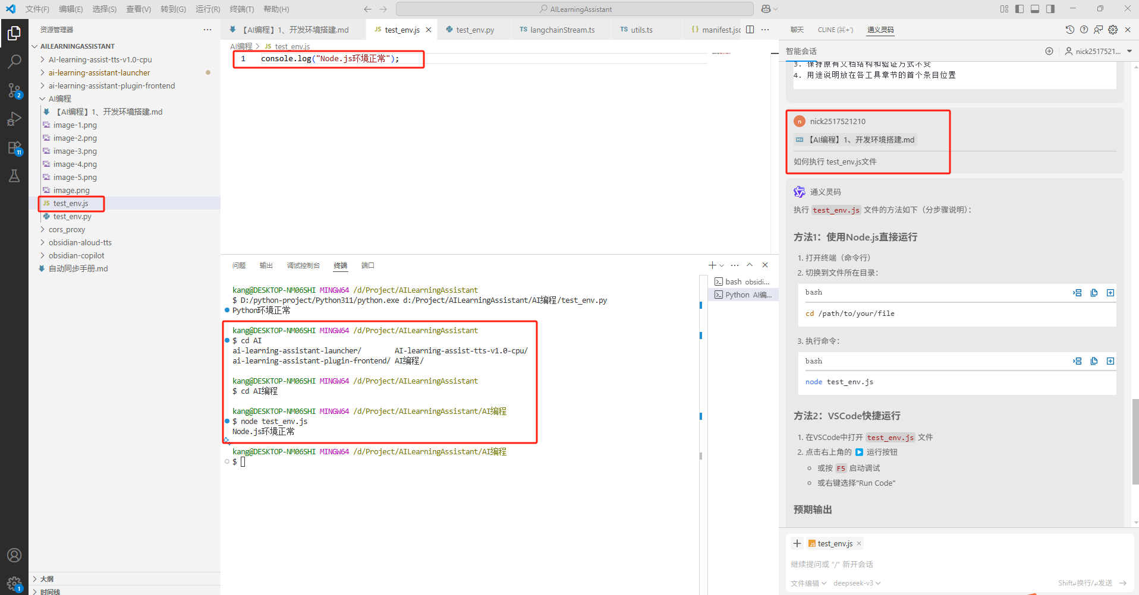
Task: Open editor tab bar more actions
Action: pos(765,30)
